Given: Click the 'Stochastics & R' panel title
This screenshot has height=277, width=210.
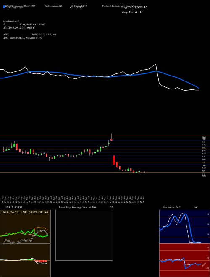Looking at the screenshot, I should click(171, 207).
